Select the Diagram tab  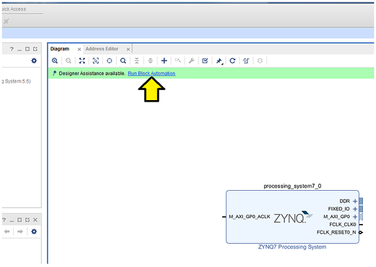point(60,49)
